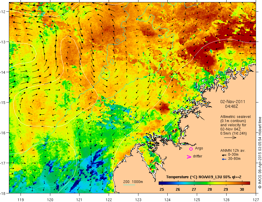Click colorbar tick label 30
The image size is (262, 202).
tap(242, 189)
